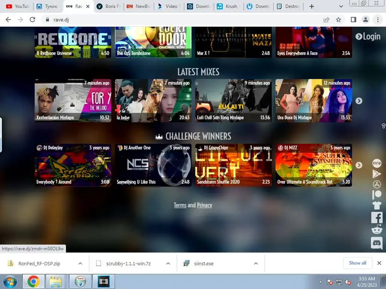The width and height of the screenshot is (386, 289).
Task: Show next Challenge Winners with arrow
Action: pyautogui.click(x=359, y=165)
